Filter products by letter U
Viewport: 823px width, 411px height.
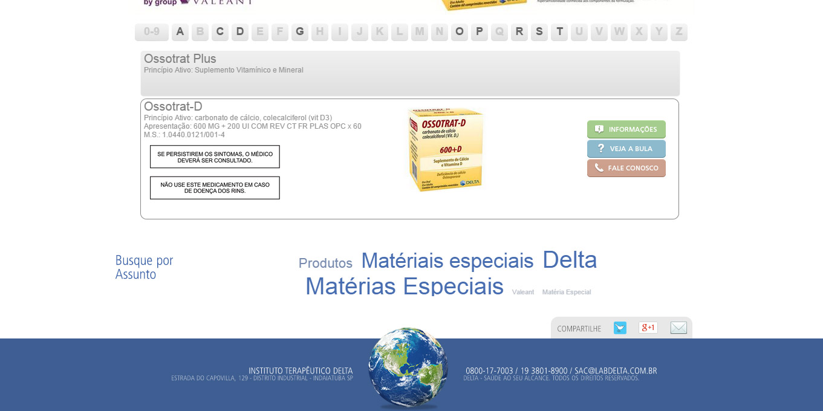pyautogui.click(x=579, y=32)
